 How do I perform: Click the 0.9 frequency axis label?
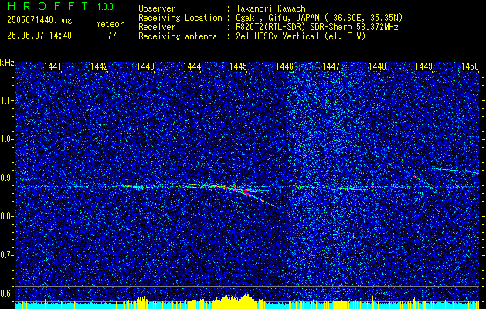(6, 178)
